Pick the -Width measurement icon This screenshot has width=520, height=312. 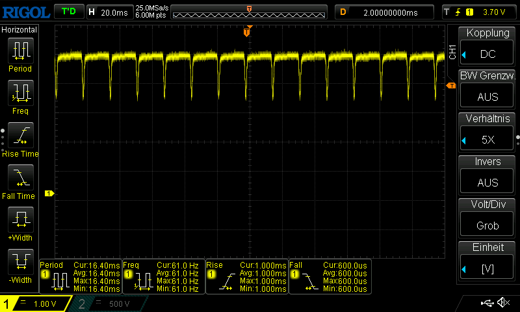[20, 265]
